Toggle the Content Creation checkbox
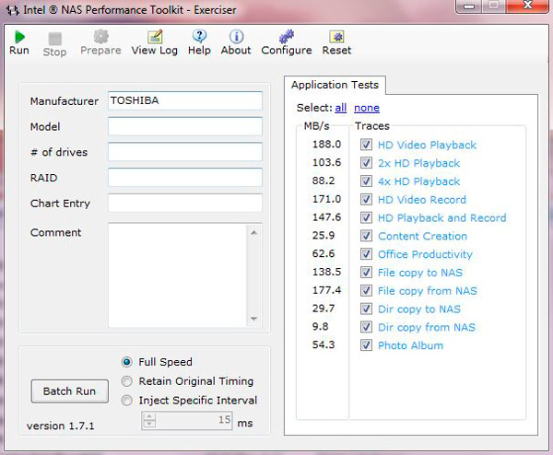 coord(367,236)
